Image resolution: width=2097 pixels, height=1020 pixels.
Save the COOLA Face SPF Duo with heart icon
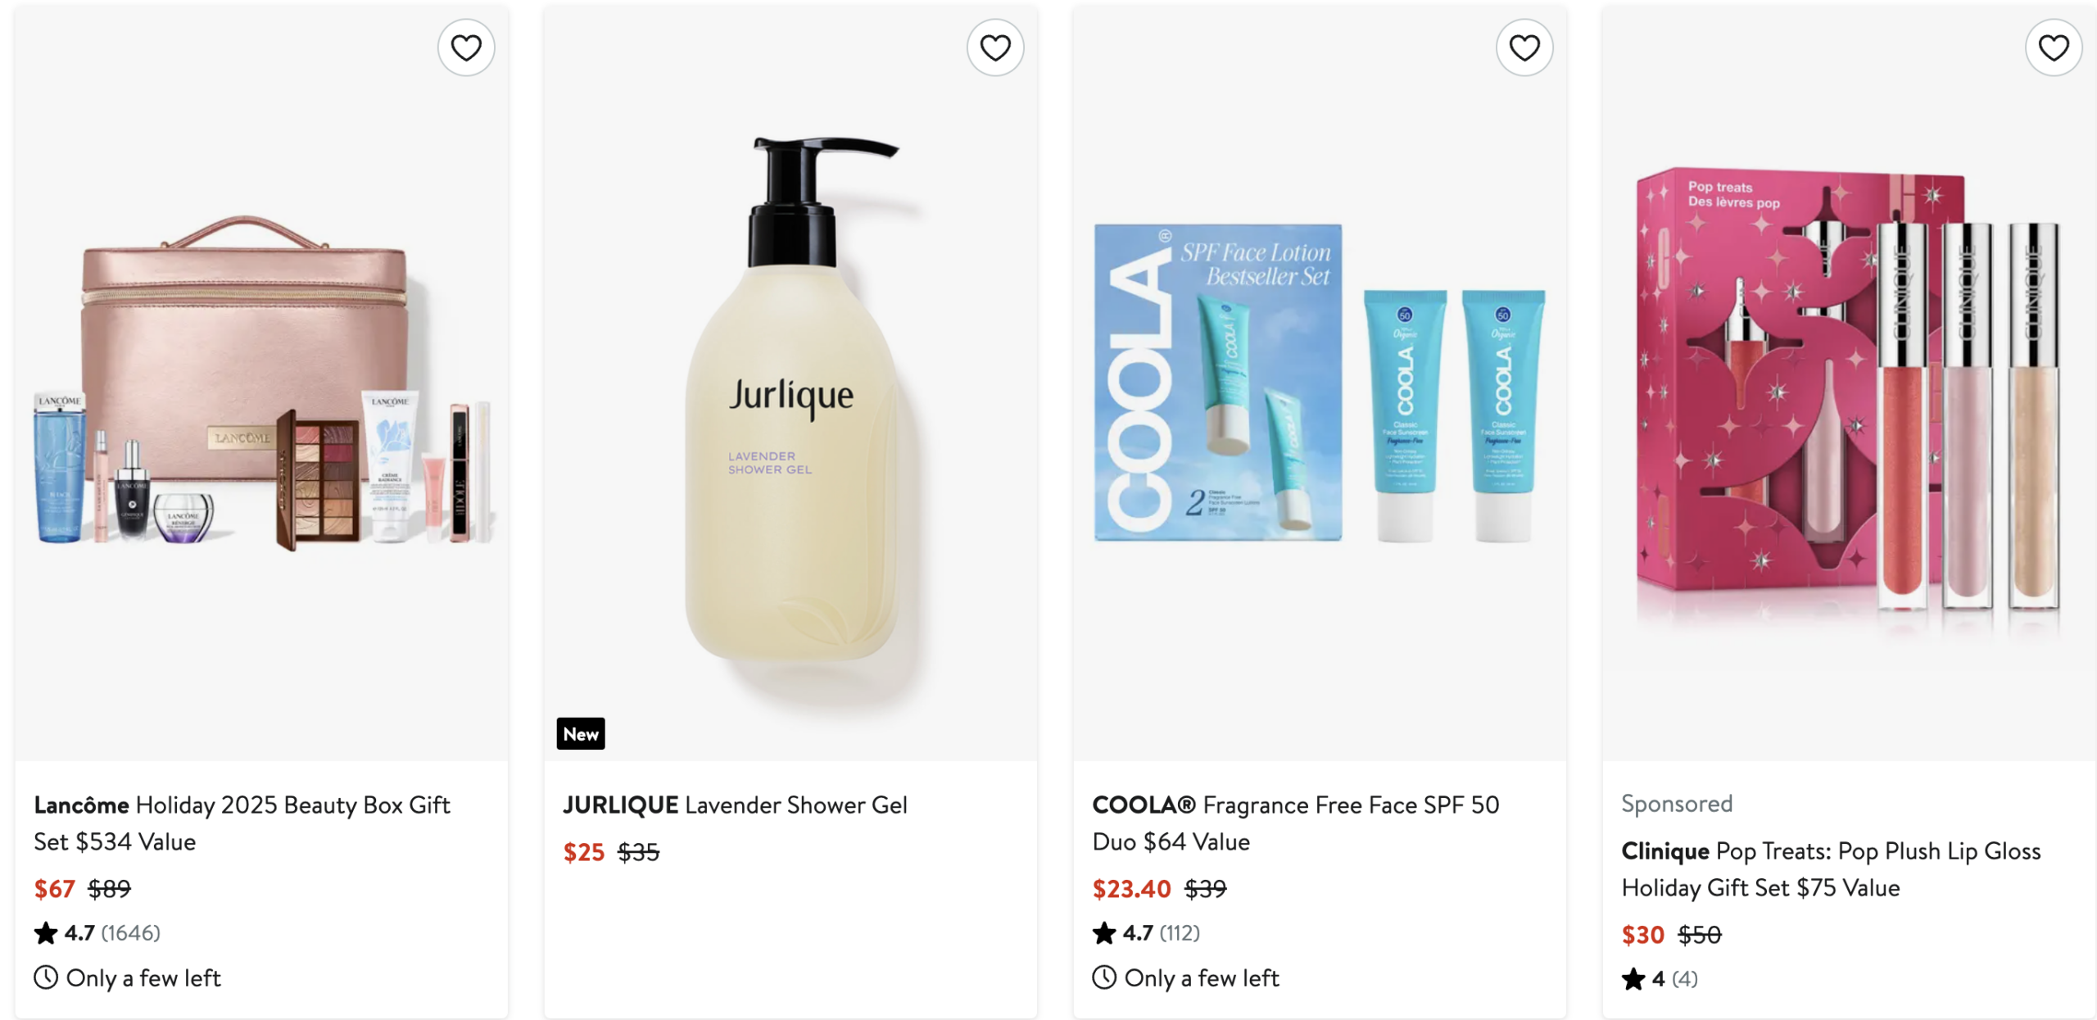tap(1524, 48)
